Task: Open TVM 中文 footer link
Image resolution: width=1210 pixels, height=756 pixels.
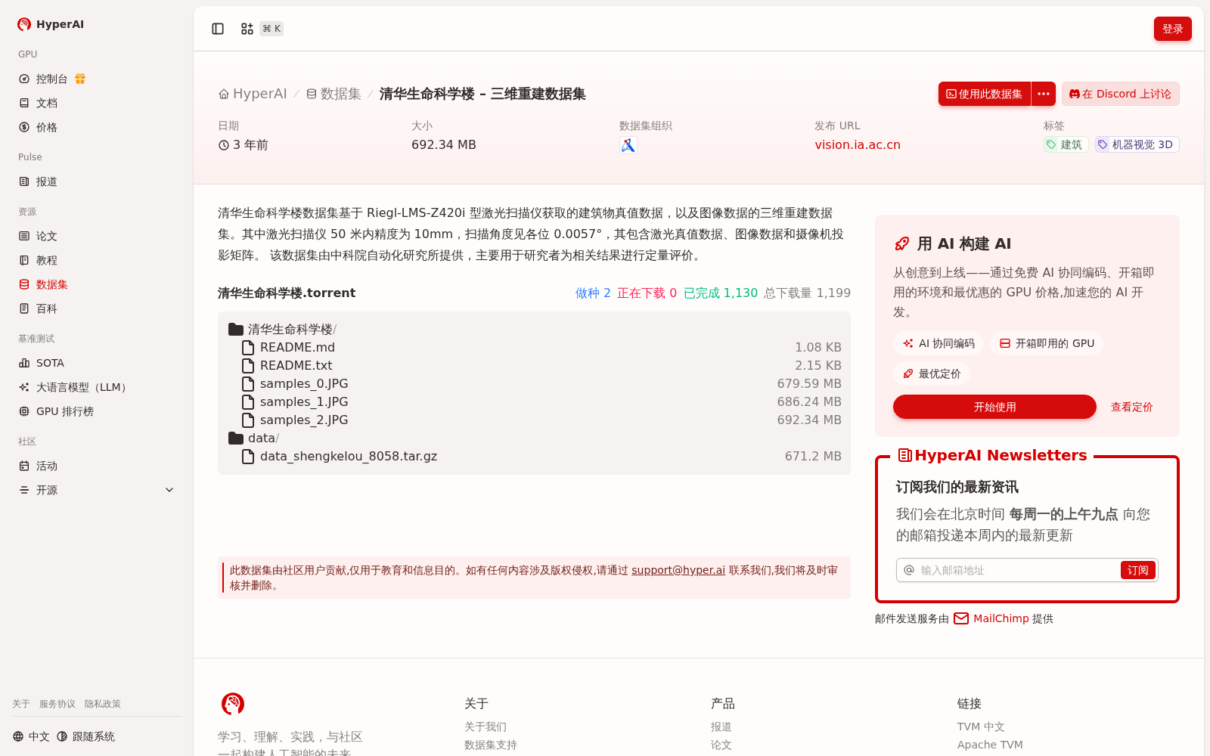Action: 981,727
